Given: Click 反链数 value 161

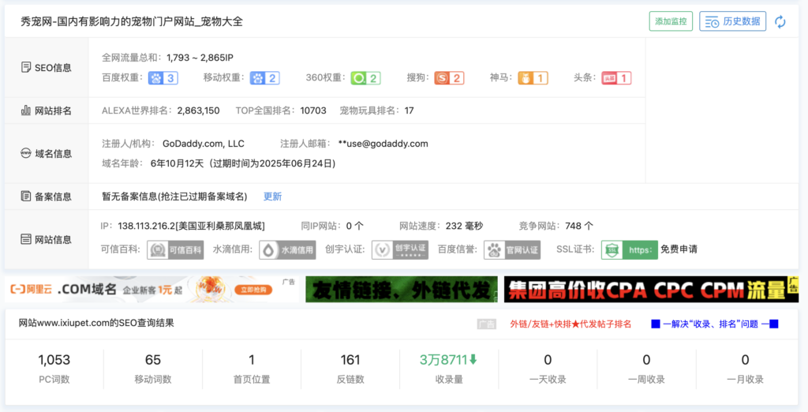Looking at the screenshot, I should pos(350,360).
